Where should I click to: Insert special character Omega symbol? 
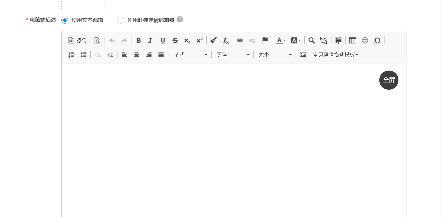point(377,40)
